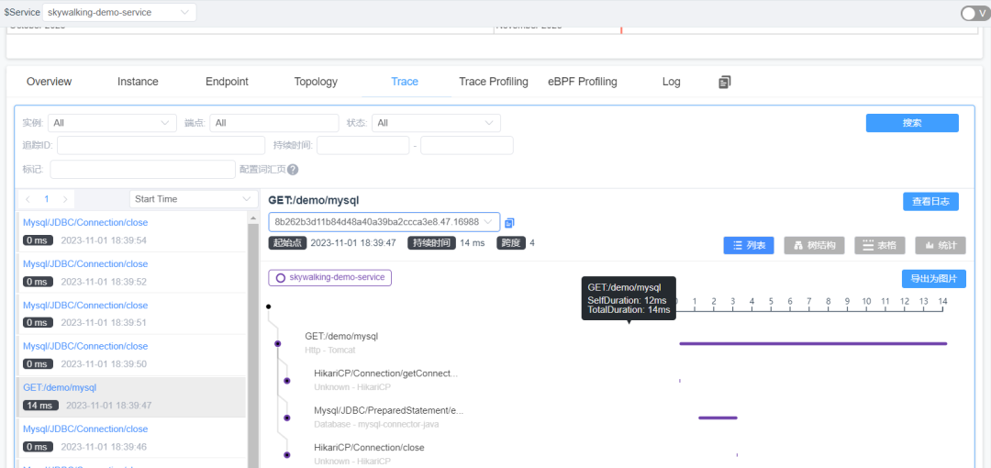Image resolution: width=991 pixels, height=468 pixels.
Task: Switch to the Instance tab
Action: point(138,82)
